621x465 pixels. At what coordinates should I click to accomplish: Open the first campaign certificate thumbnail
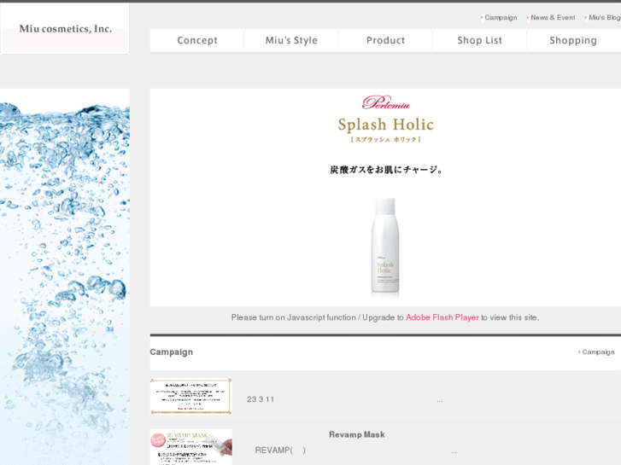190,396
